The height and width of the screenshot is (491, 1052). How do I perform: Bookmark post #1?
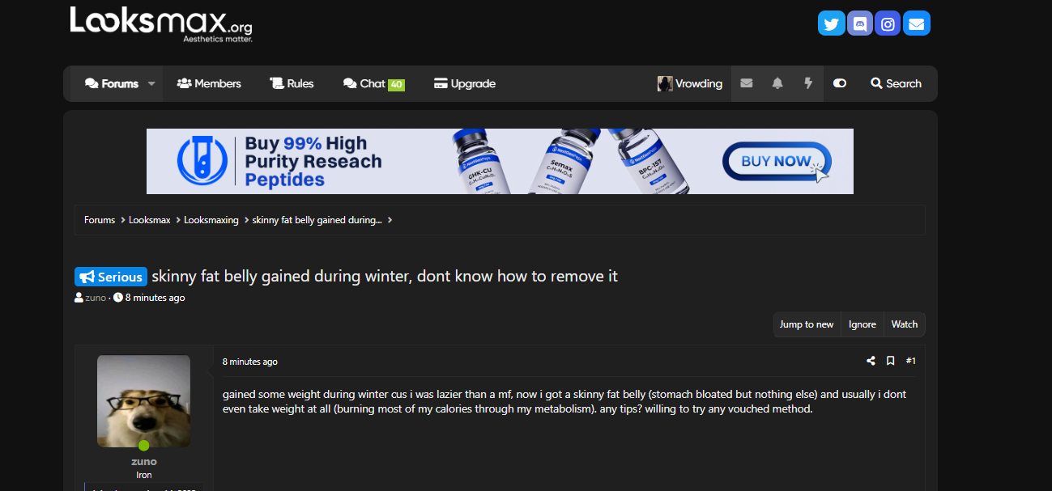(x=890, y=361)
